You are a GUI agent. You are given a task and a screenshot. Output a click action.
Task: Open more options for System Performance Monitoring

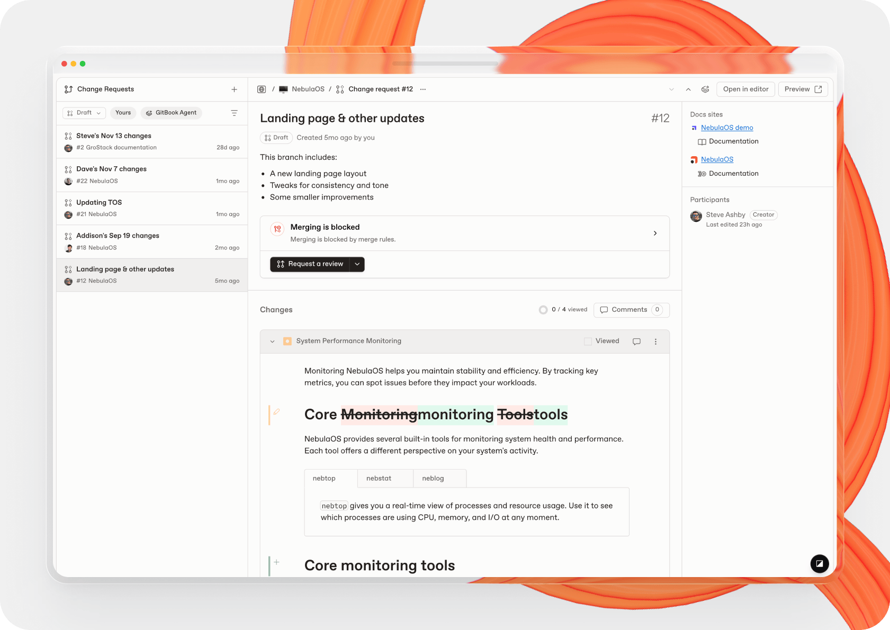[x=655, y=341]
